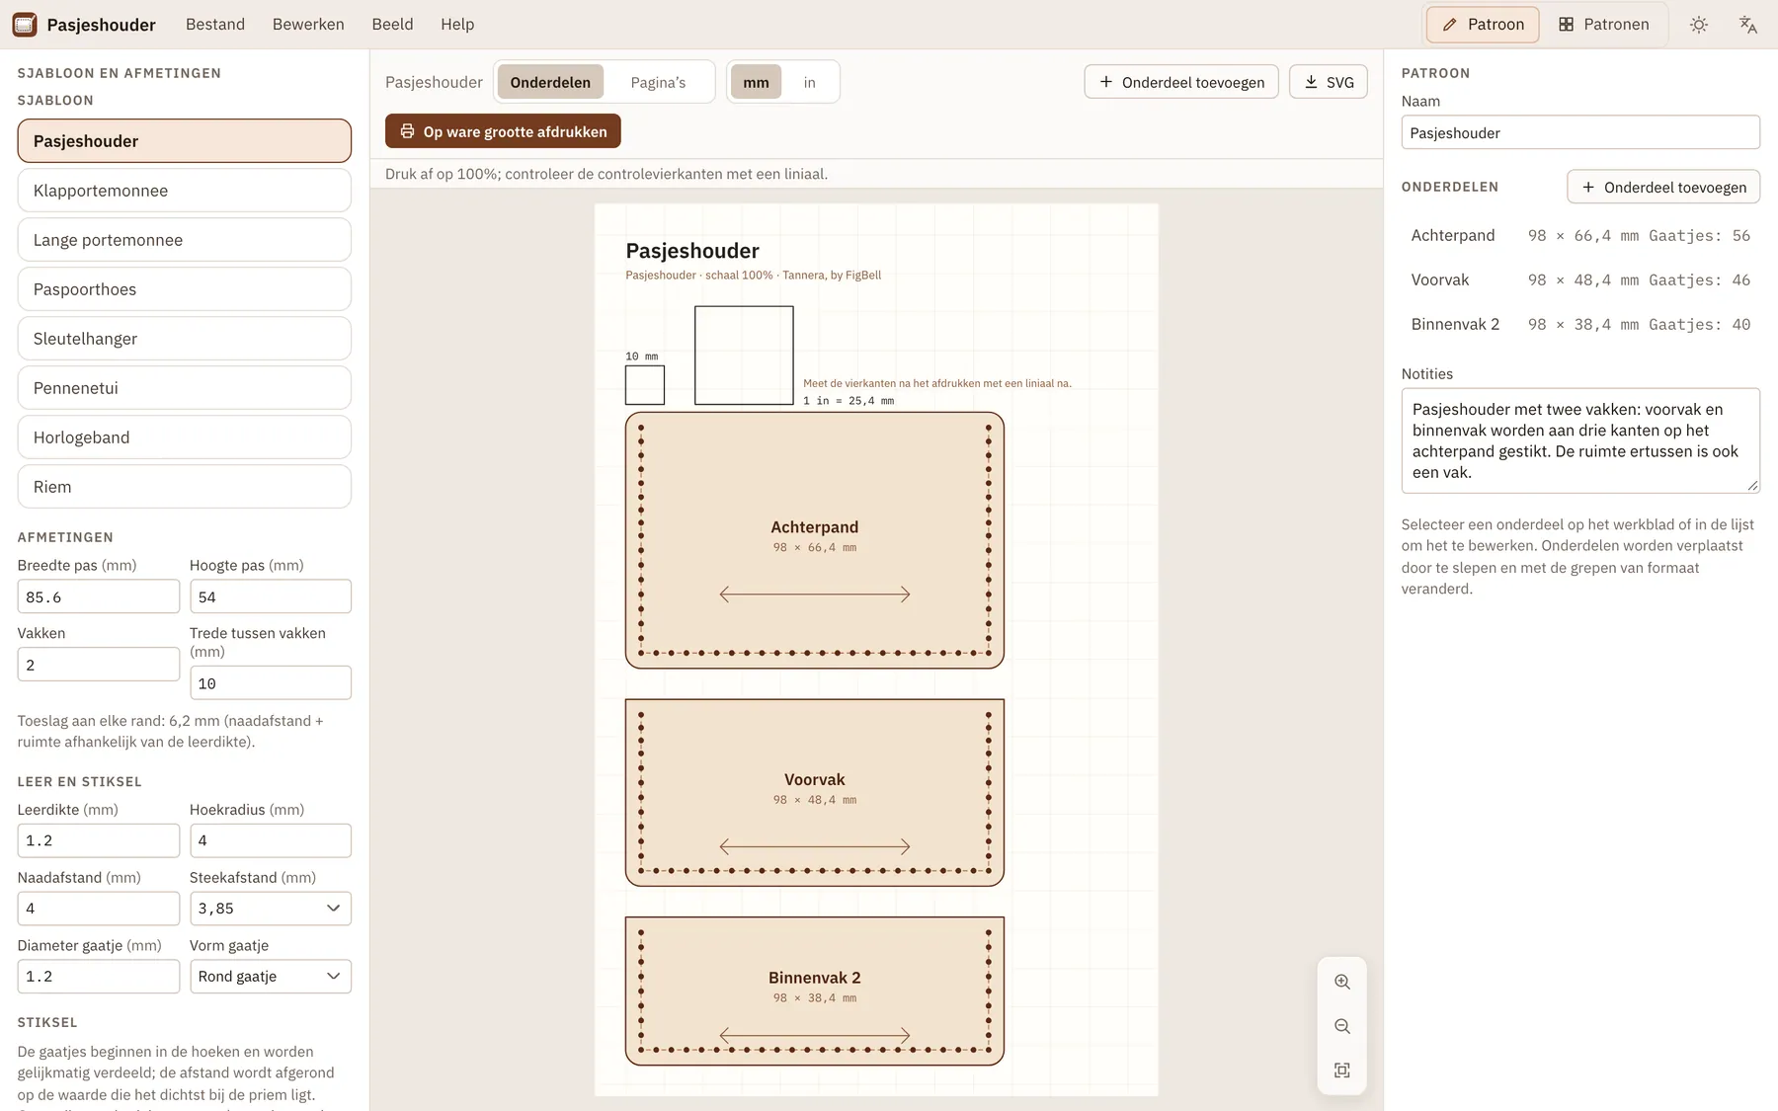Select the Achterpand piece on the canvas

coord(815,540)
